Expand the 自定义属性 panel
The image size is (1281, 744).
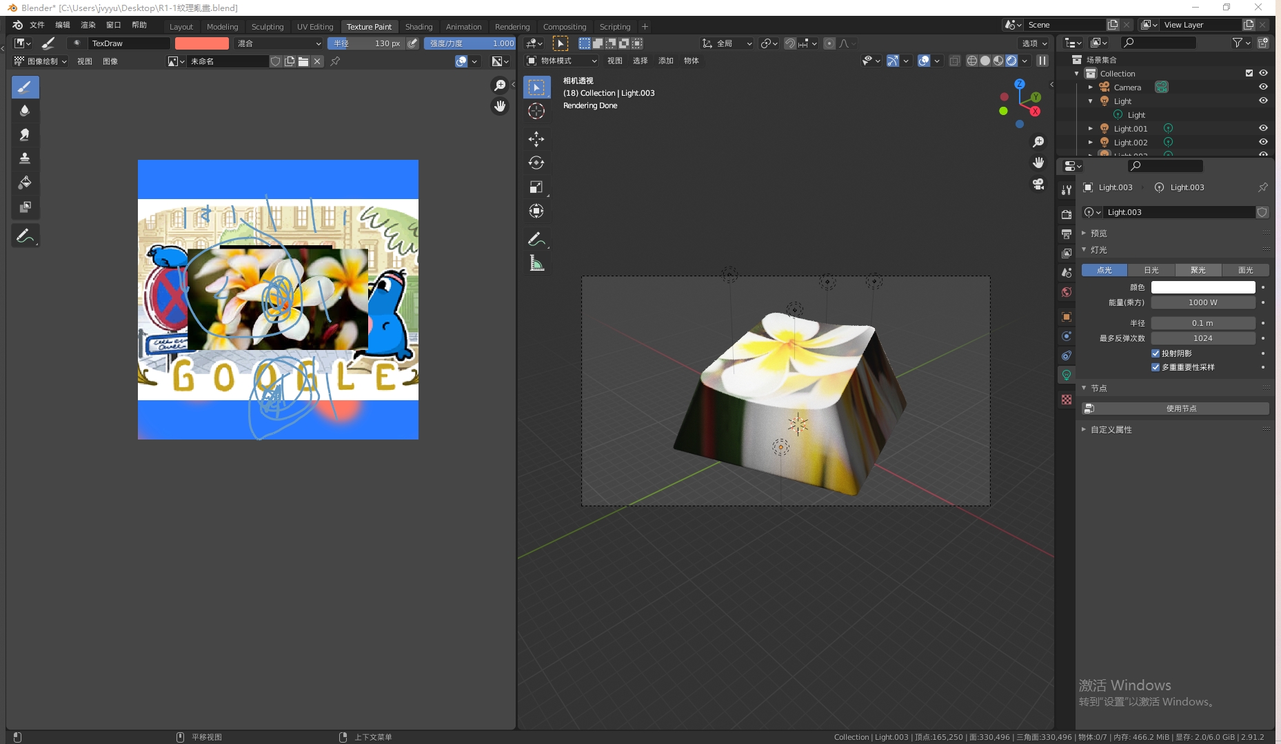pos(1110,430)
